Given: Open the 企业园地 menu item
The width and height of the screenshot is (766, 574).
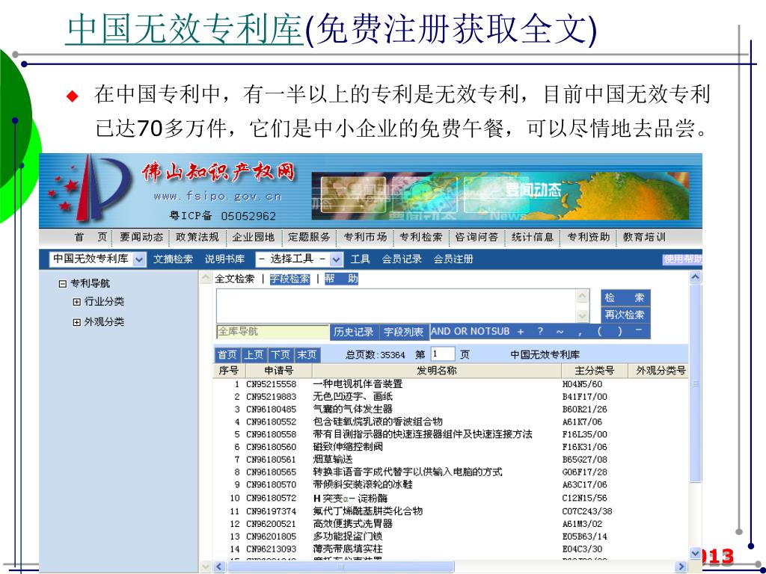Looking at the screenshot, I should 253,237.
